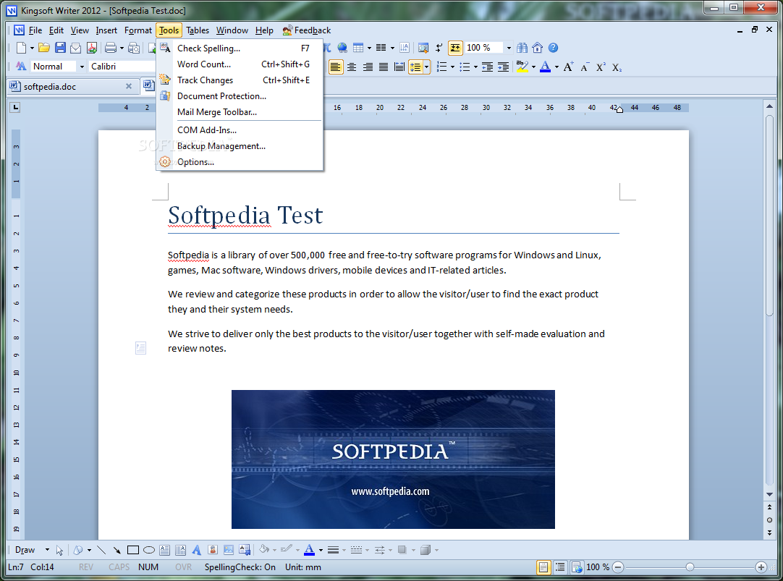The image size is (783, 581).
Task: Switch to Print Layout view button
Action: coord(543,567)
